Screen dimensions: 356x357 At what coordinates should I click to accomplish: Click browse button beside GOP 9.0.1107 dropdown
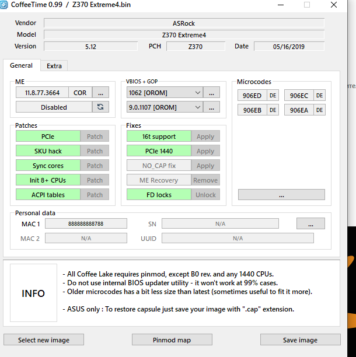[211, 107]
